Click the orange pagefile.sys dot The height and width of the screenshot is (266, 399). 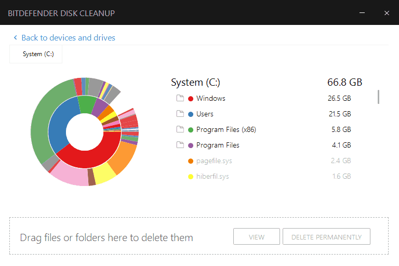(191, 161)
